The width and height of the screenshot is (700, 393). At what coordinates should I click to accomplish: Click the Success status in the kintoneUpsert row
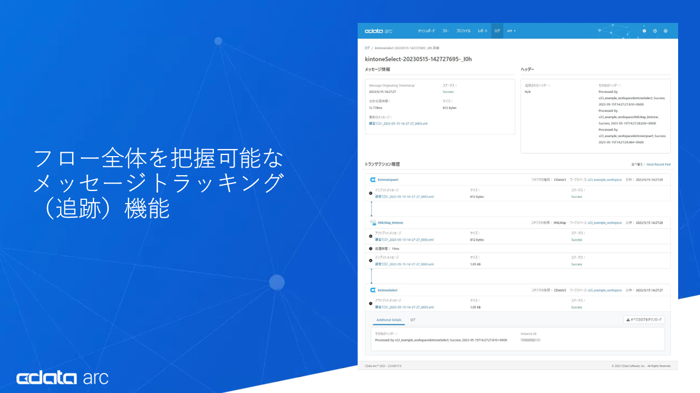tap(576, 196)
